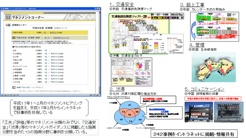Image resolution: width=246 pixels, height=138 pixels.
Task: Click the arrow icon beside 好事例コーナー
Action: 8,25
